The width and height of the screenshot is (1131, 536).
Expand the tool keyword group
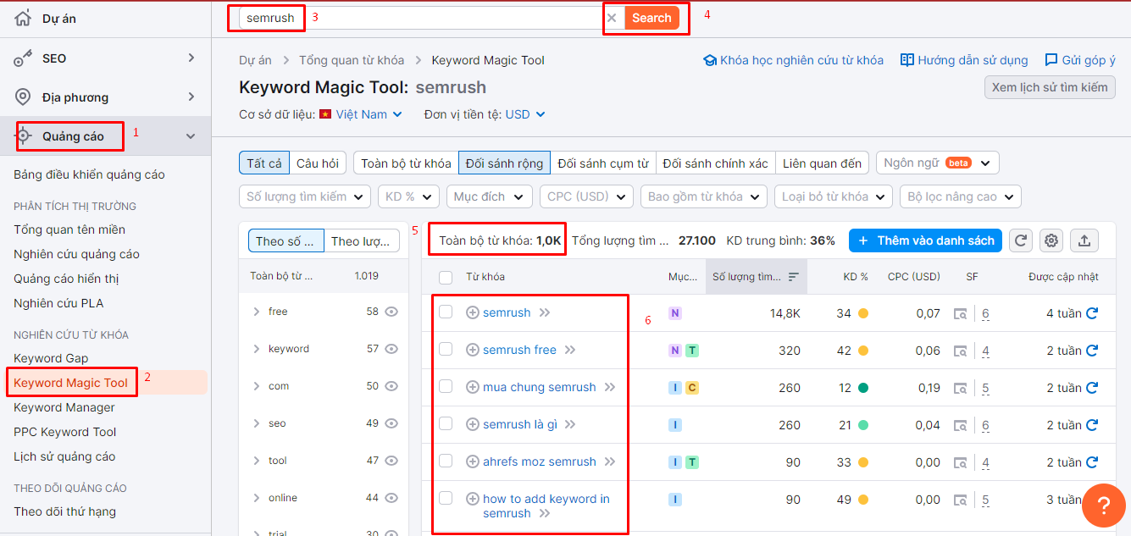click(x=256, y=461)
